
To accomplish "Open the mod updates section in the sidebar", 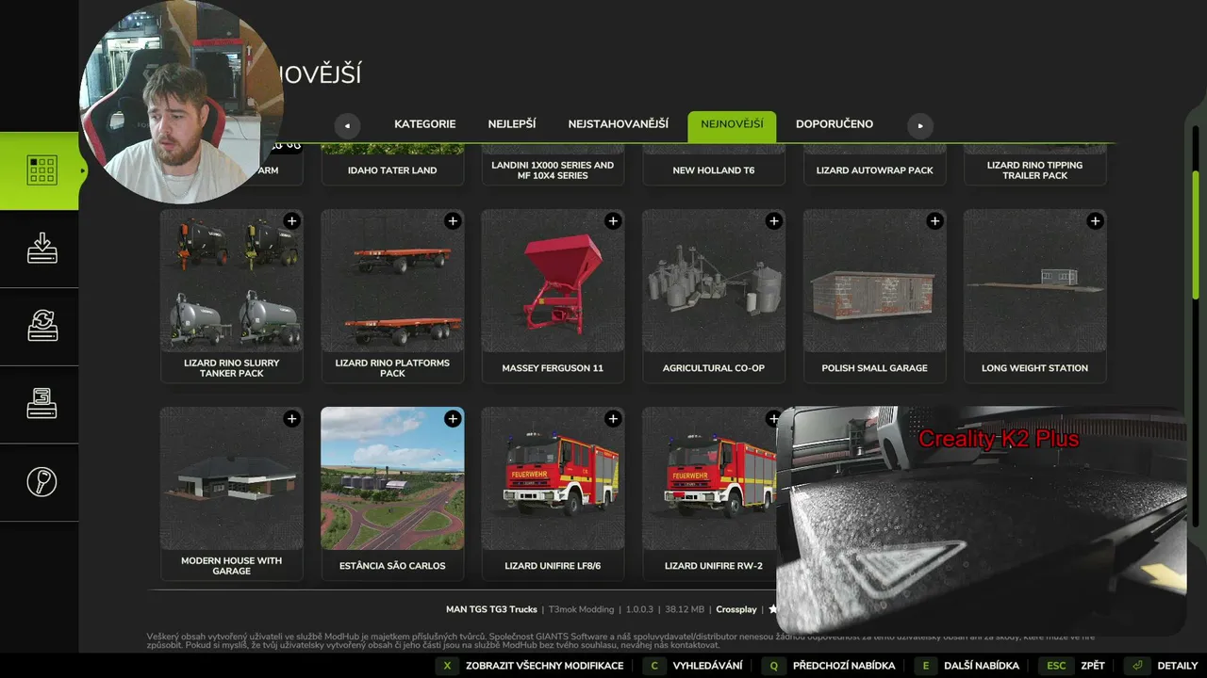I will point(41,327).
